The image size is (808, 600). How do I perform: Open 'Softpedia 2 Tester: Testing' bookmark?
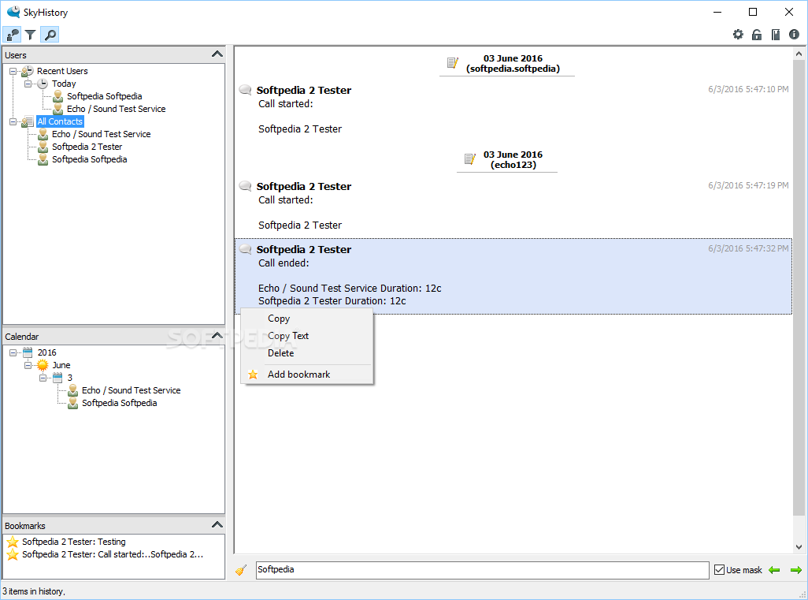coord(74,542)
